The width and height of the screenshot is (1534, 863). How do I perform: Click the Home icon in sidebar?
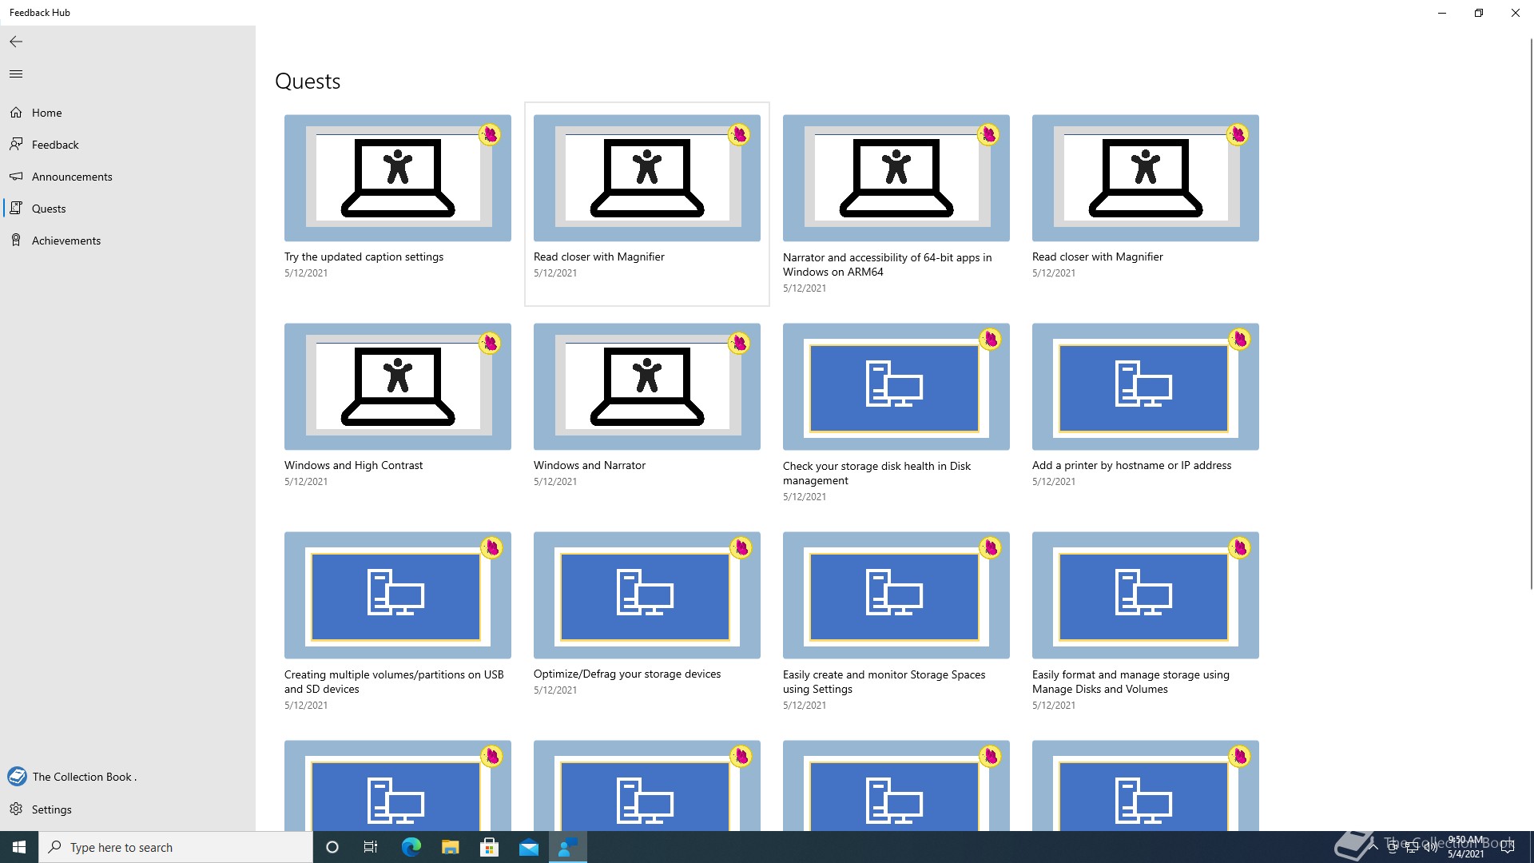[16, 113]
